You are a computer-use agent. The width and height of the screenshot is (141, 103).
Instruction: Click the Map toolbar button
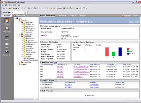[59, 8]
